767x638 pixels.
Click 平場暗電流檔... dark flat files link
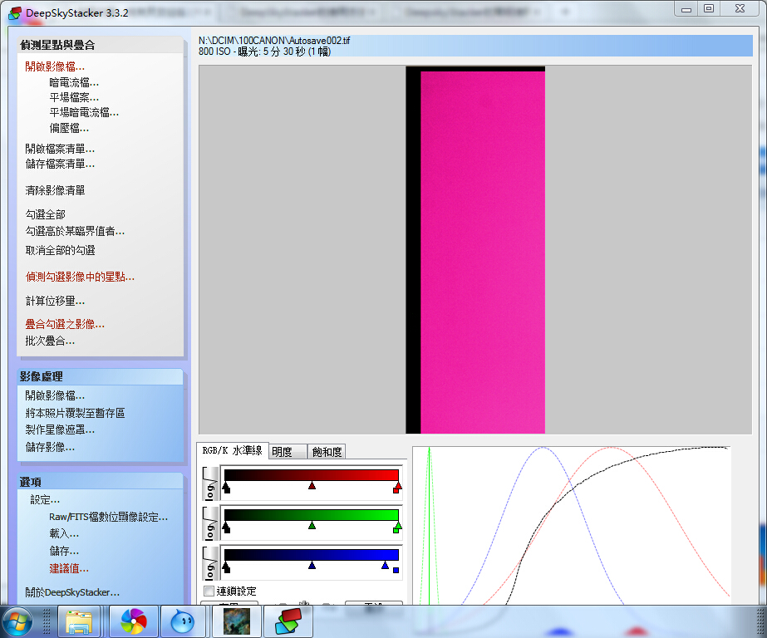pos(84,112)
